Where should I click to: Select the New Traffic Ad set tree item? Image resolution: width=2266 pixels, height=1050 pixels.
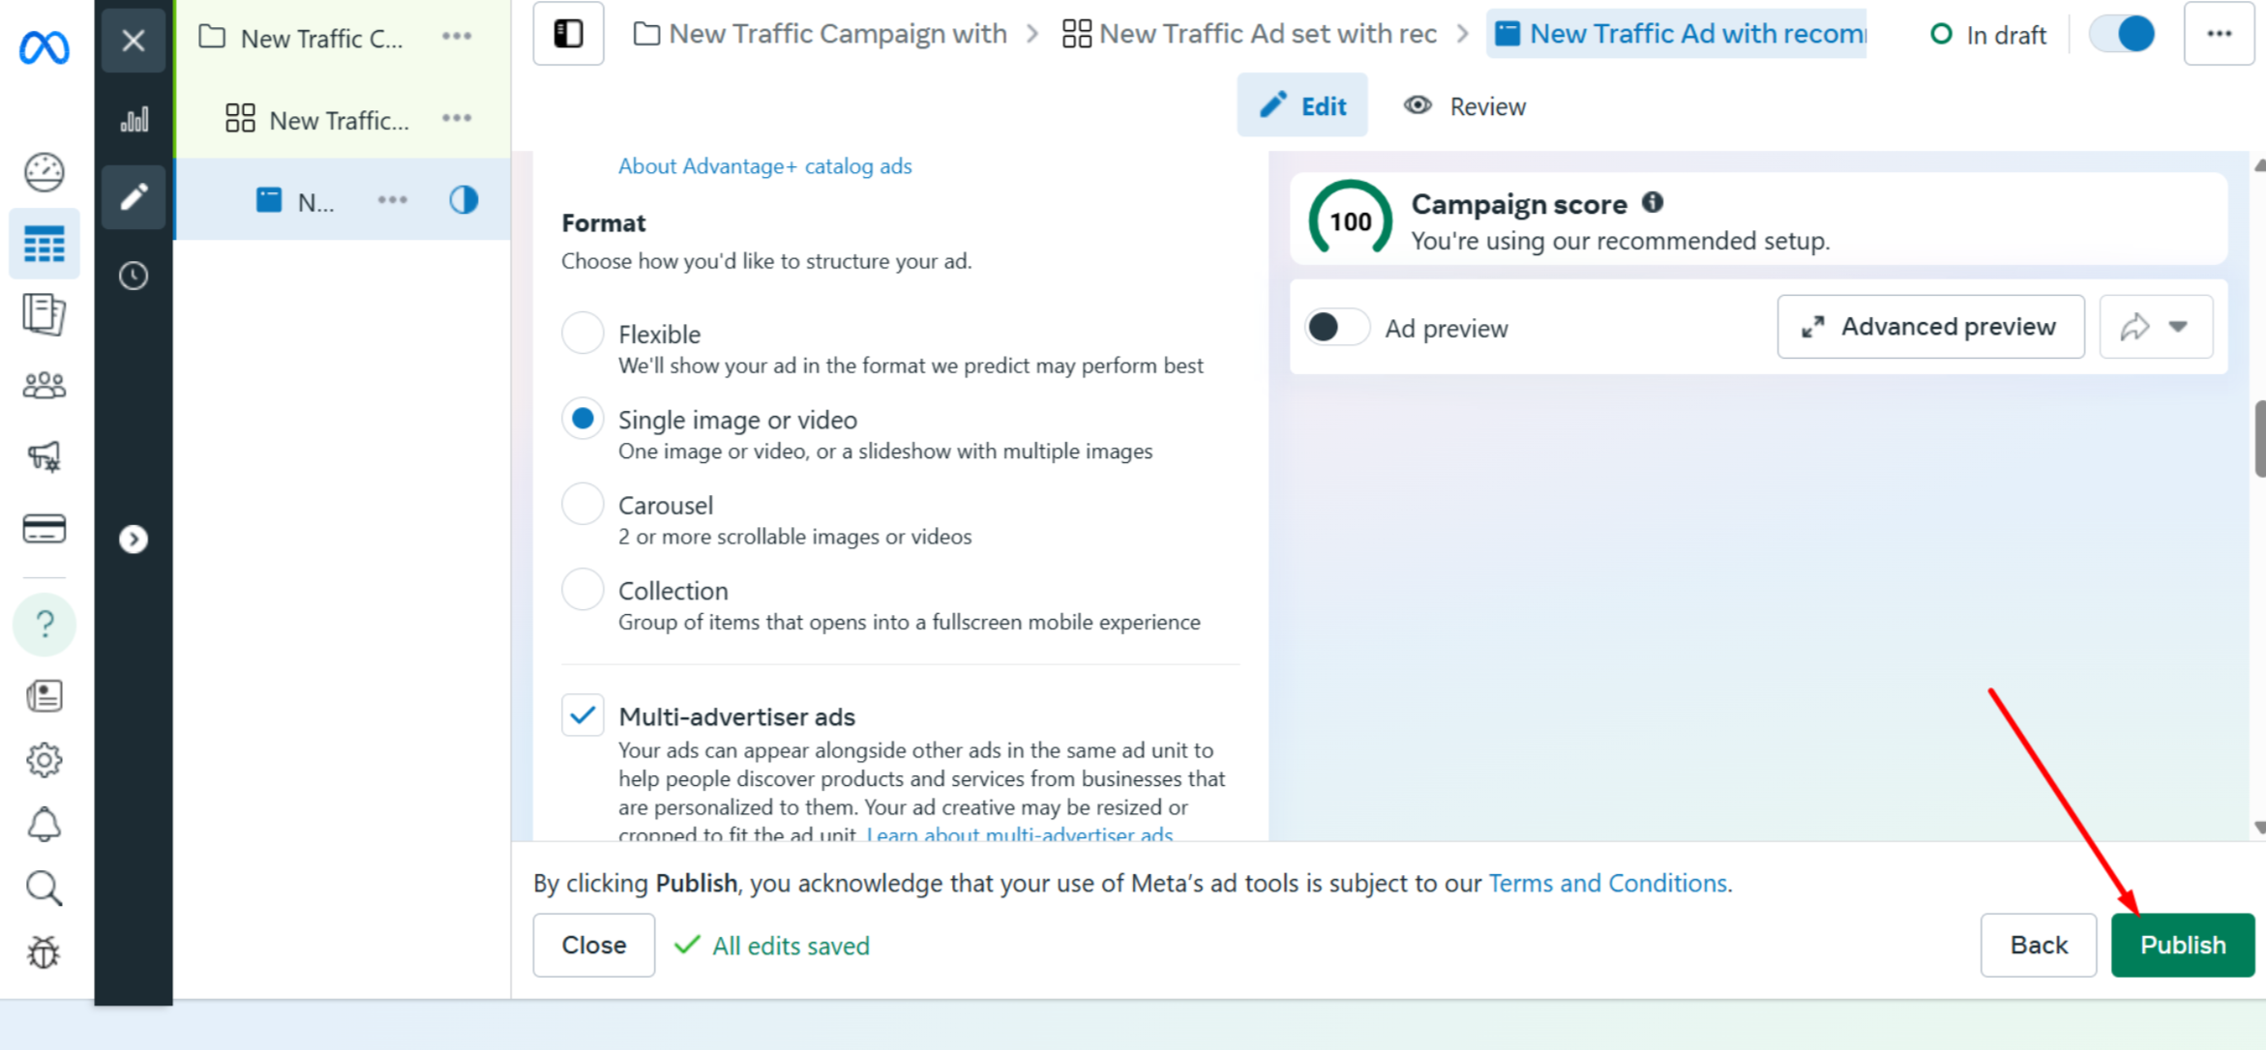(338, 120)
